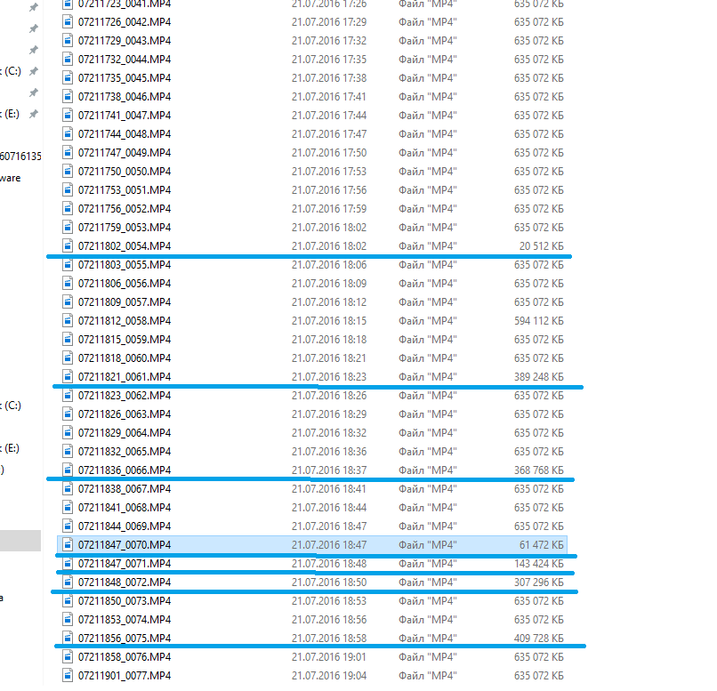Screen dimensions: 717x691
Task: Select the file named 07211847_0071.MP4
Action: coord(124,563)
